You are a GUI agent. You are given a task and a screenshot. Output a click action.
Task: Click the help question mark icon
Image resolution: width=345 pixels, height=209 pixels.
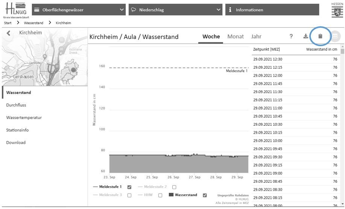pos(291,36)
